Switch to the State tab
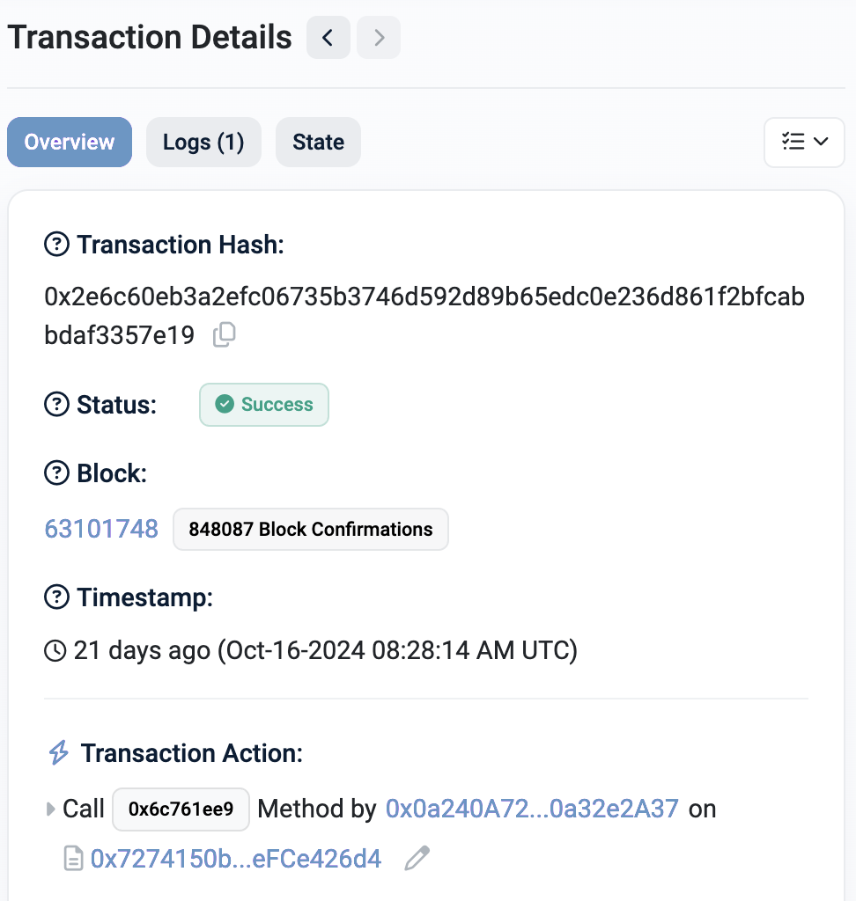The height and width of the screenshot is (901, 856). click(318, 142)
